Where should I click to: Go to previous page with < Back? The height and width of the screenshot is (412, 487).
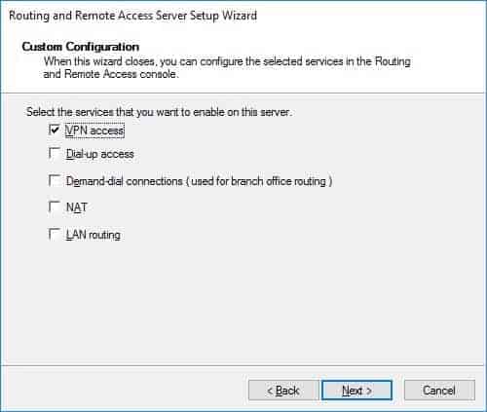coord(282,391)
